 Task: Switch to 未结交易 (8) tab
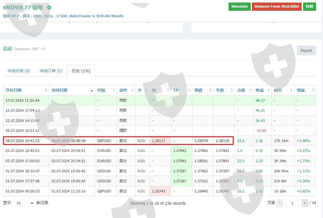19,71
